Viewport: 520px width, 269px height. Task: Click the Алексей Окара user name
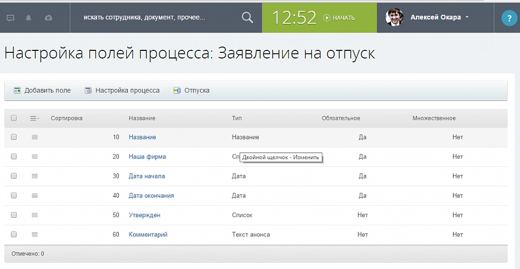[435, 17]
